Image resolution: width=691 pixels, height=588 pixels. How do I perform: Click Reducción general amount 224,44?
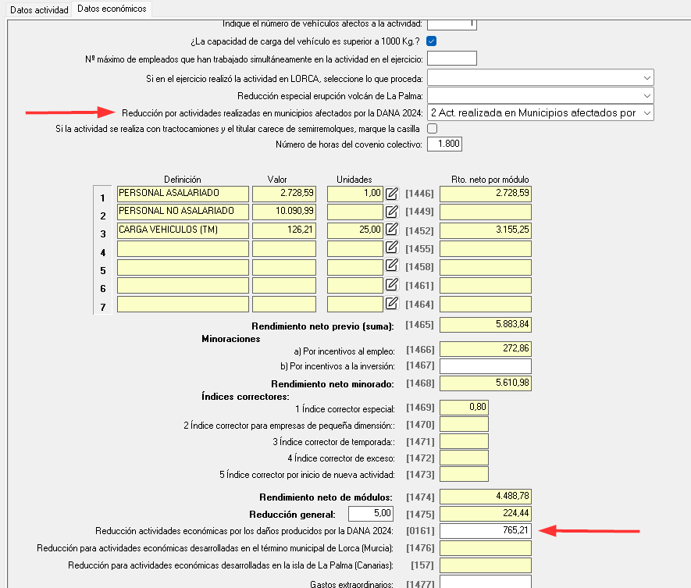(x=485, y=513)
